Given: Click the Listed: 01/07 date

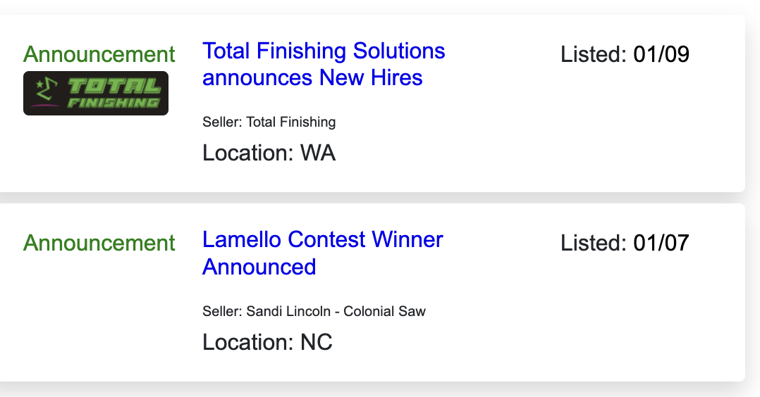Looking at the screenshot, I should coord(625,243).
